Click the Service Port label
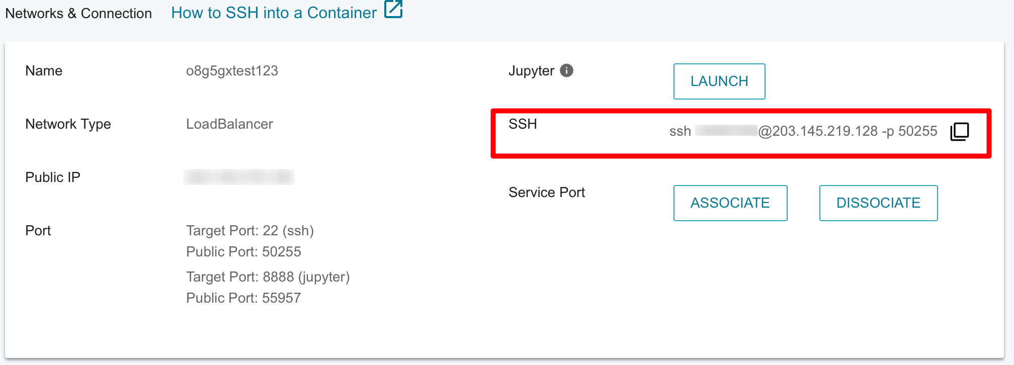This screenshot has width=1014, height=365. tap(547, 193)
